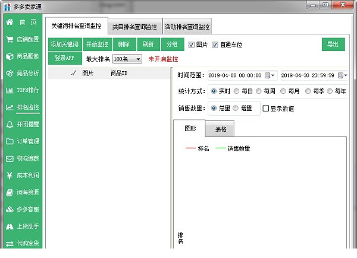Screen dimensions: 357x258
Task: Select 增量 sales quantity option
Action: coord(236,108)
